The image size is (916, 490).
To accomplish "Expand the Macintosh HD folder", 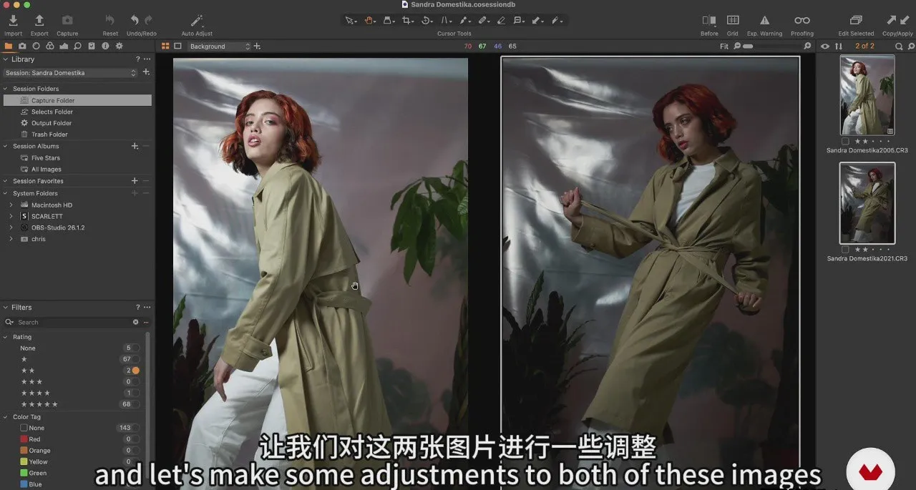I will 11,205.
